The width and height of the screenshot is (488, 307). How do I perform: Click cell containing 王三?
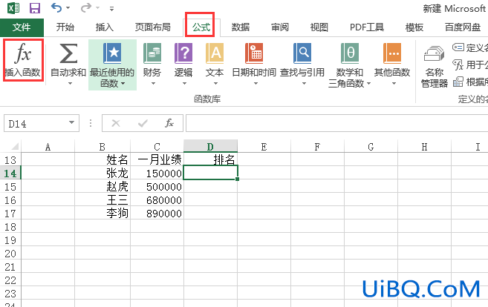tap(103, 199)
